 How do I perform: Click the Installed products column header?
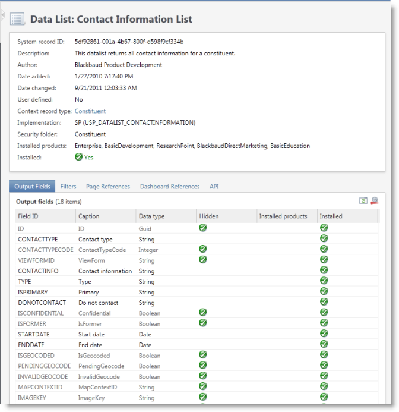pos(283,216)
